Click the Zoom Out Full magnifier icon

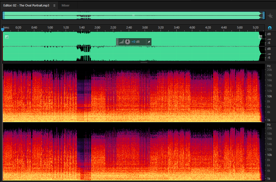click(270, 16)
